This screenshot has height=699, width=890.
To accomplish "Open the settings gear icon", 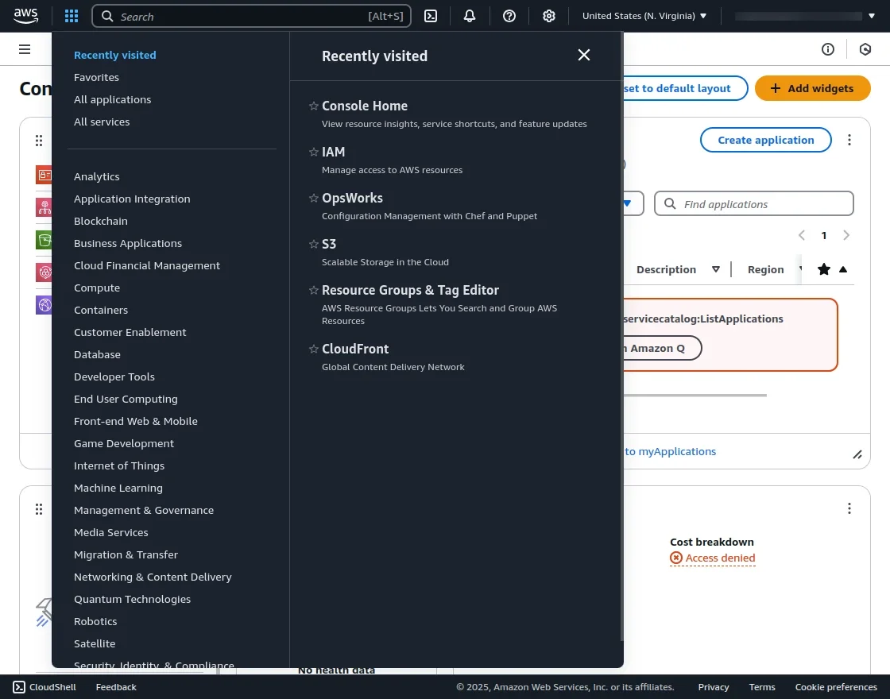I will tap(549, 16).
